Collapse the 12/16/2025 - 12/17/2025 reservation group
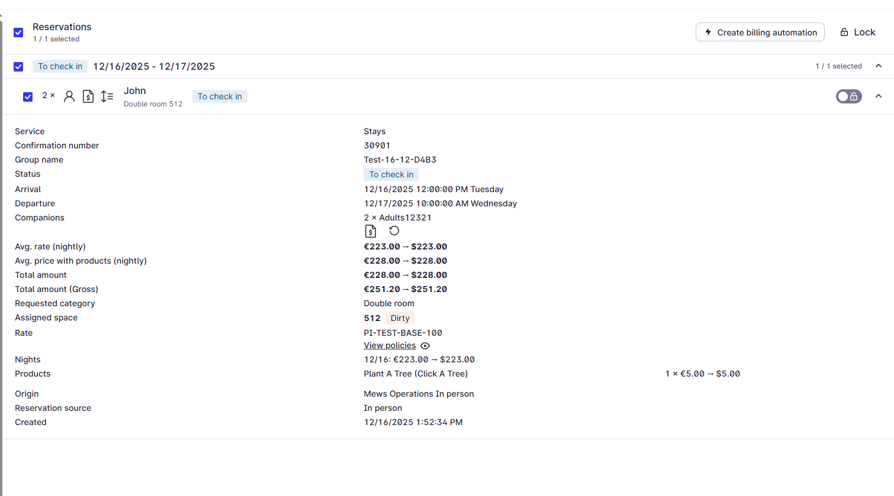The height and width of the screenshot is (496, 894). click(x=879, y=66)
